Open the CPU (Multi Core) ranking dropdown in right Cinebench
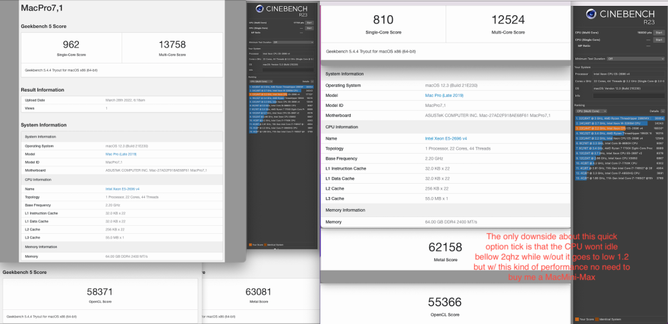Image resolution: width=668 pixels, height=324 pixels. coord(591,111)
